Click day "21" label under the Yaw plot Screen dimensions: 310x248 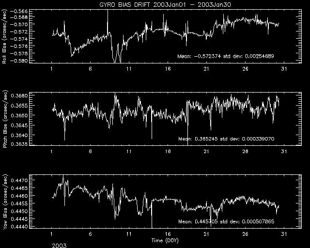(x=206, y=234)
